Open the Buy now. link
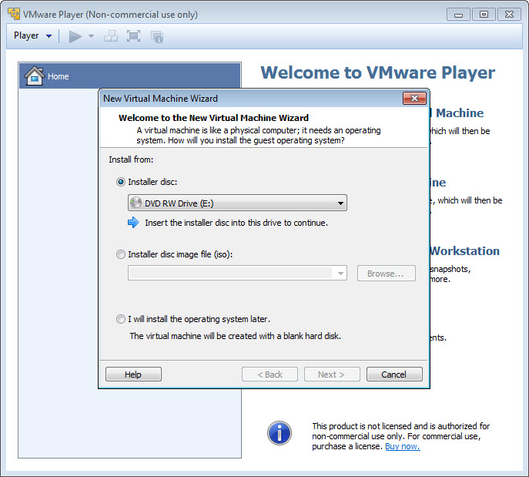The width and height of the screenshot is (529, 477). [x=403, y=446]
